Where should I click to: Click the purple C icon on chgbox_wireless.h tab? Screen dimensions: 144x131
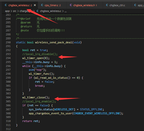click(x=71, y=5)
